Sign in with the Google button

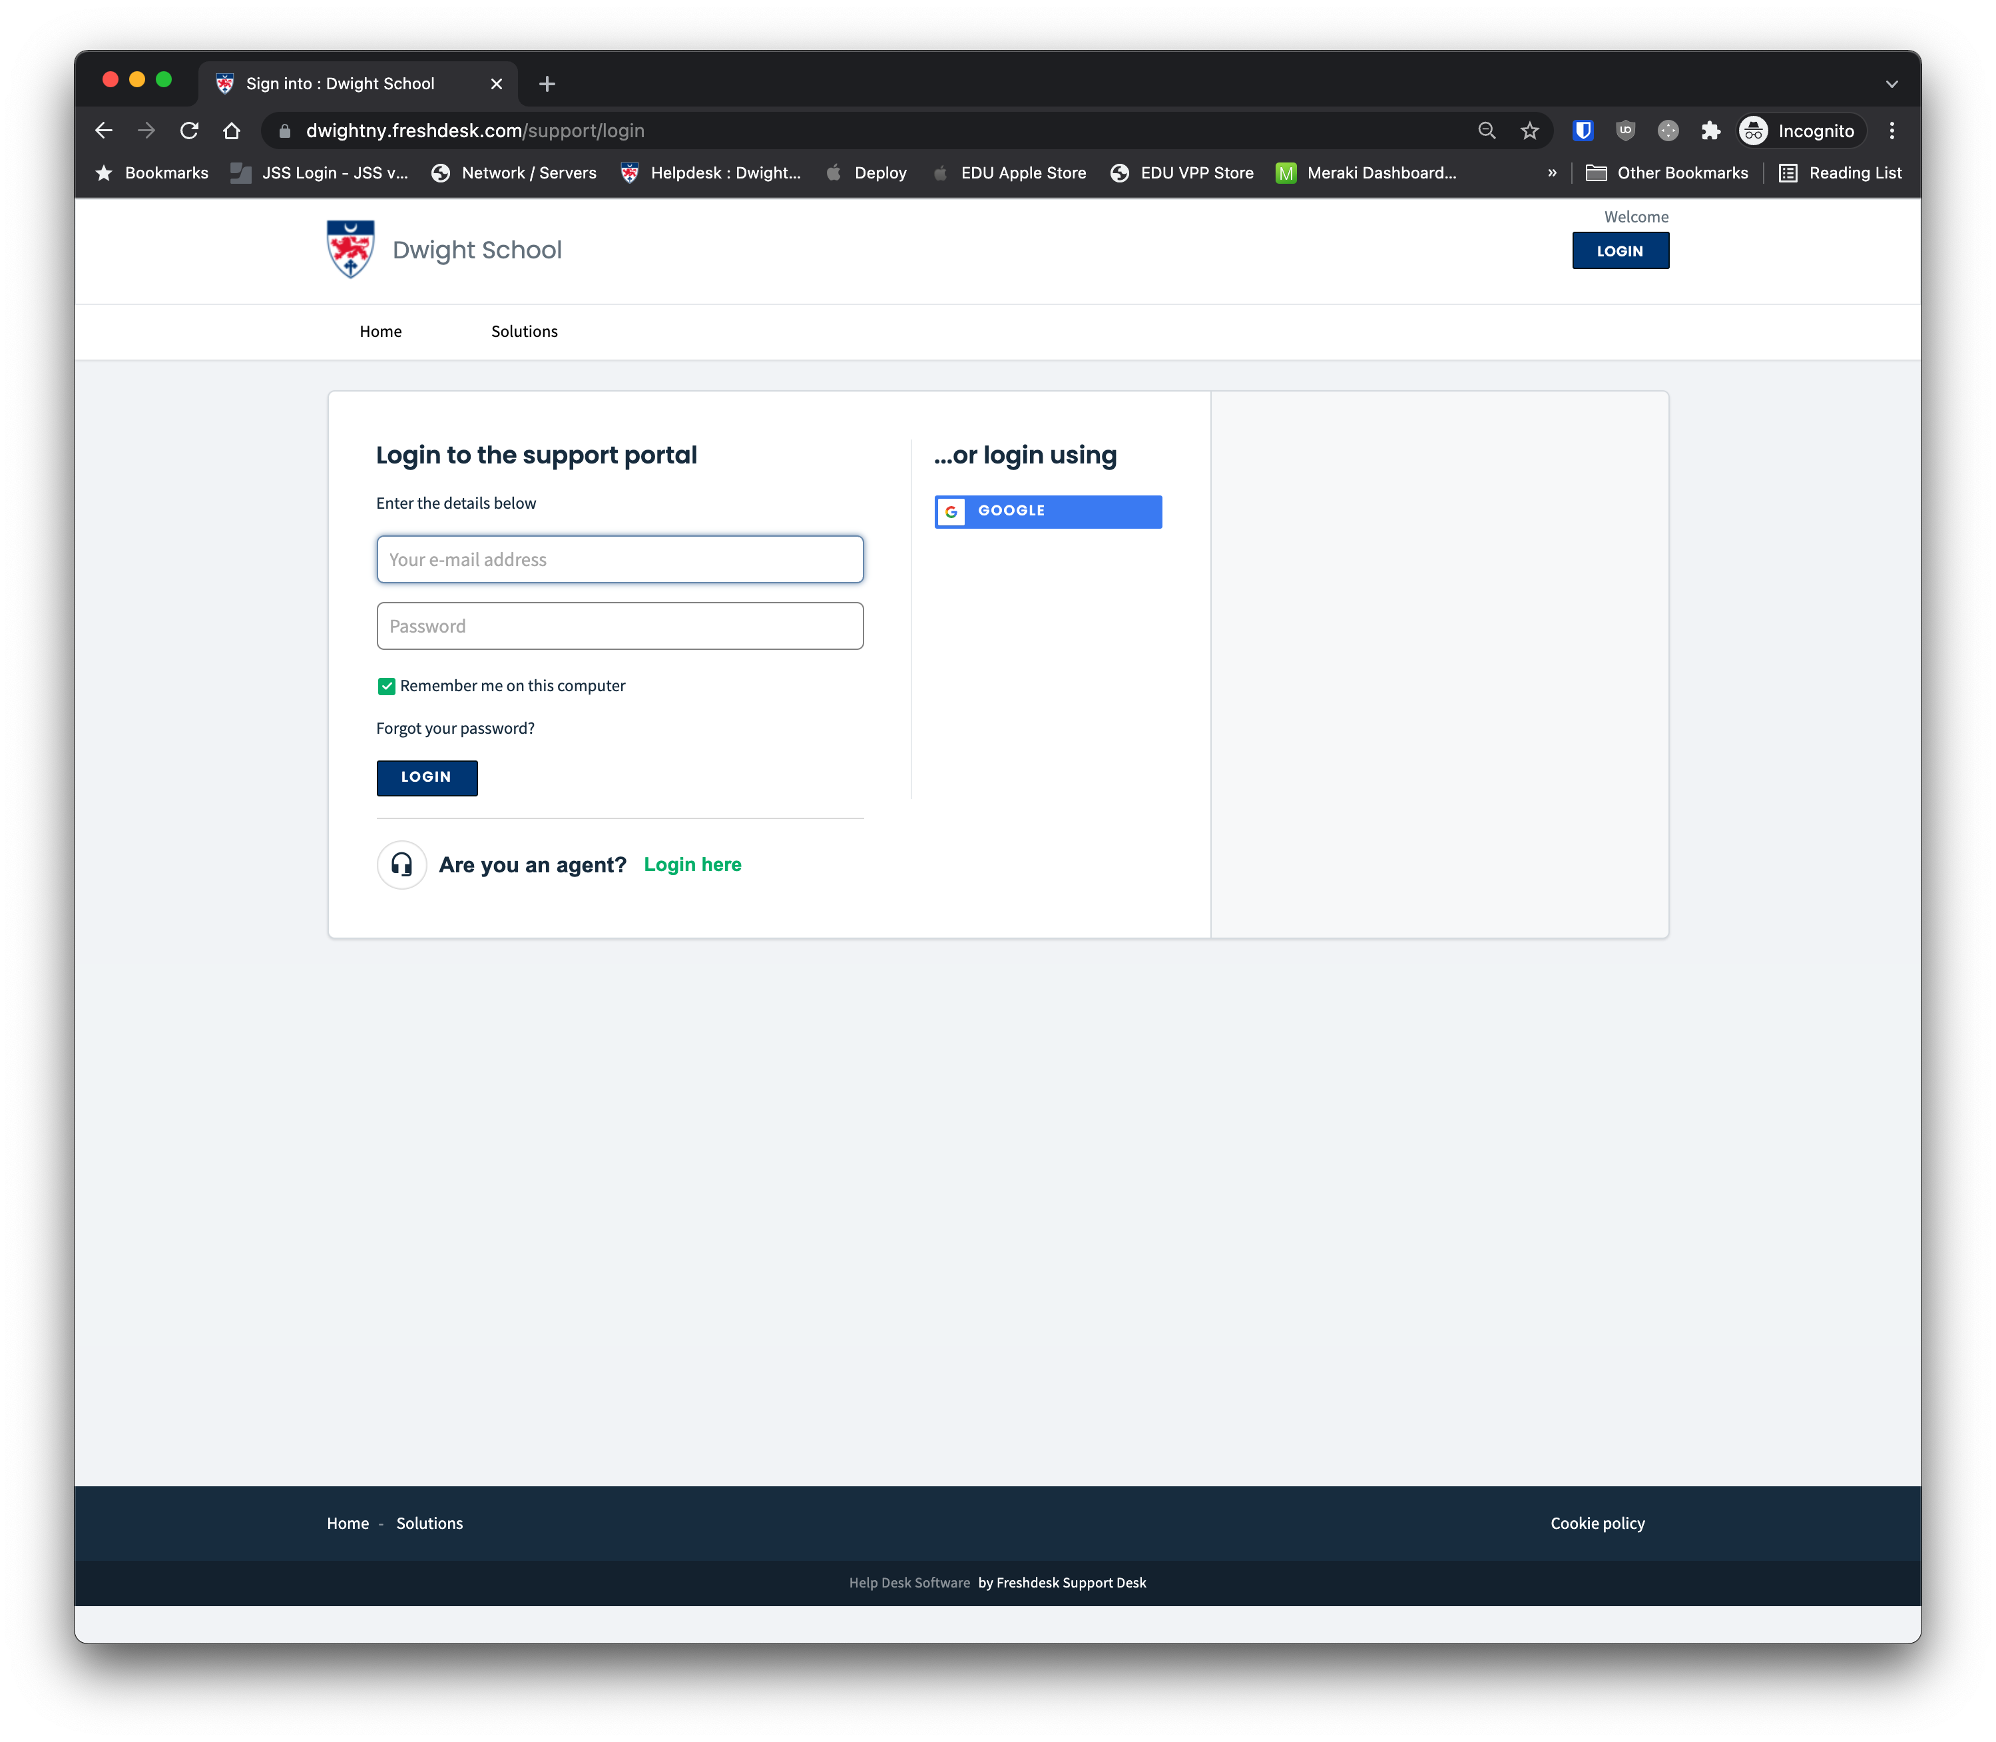pyautogui.click(x=1047, y=511)
